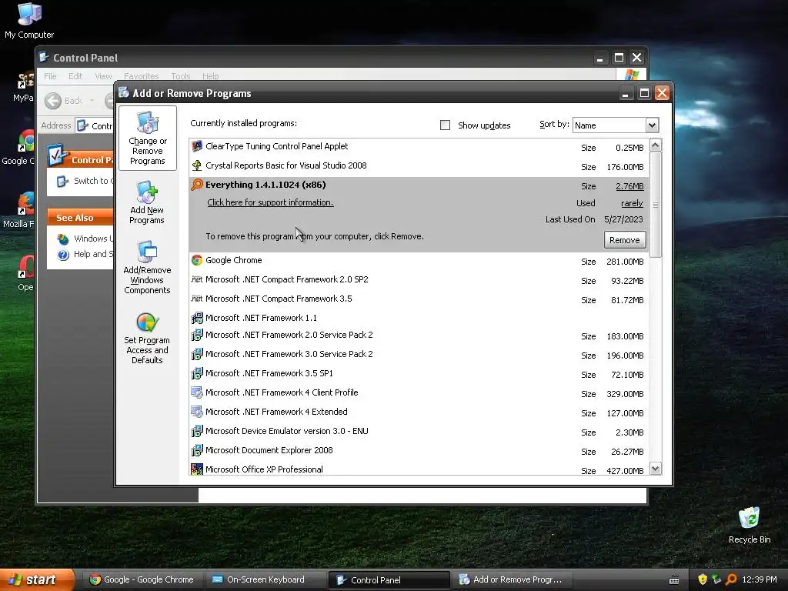Open Help menu in Control Panel window
This screenshot has height=591, width=788.
click(211, 76)
